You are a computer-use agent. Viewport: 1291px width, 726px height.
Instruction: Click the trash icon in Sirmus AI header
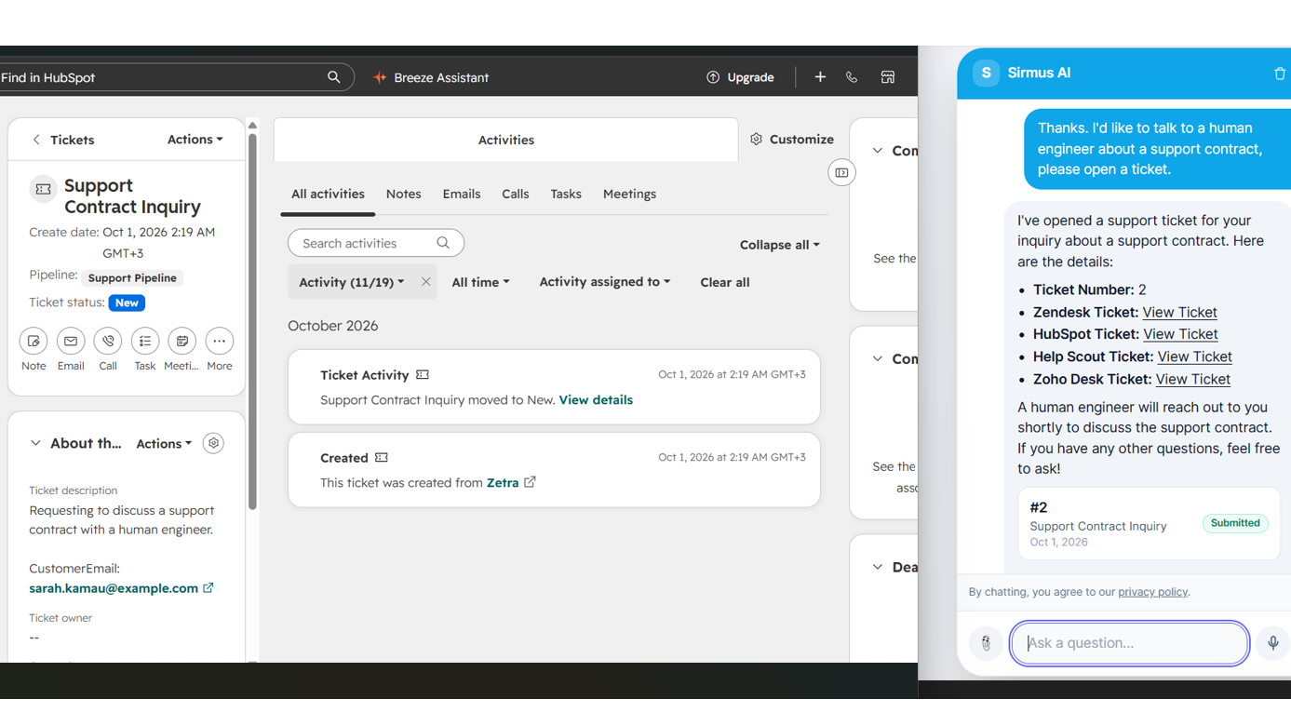coord(1280,74)
